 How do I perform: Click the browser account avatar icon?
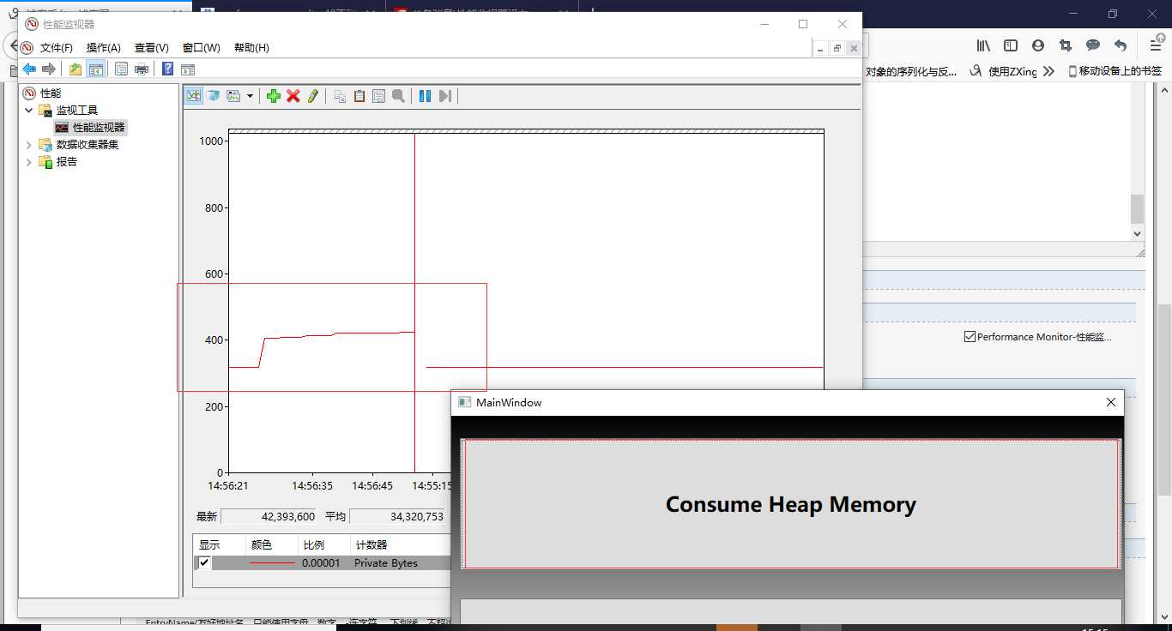pos(1038,45)
